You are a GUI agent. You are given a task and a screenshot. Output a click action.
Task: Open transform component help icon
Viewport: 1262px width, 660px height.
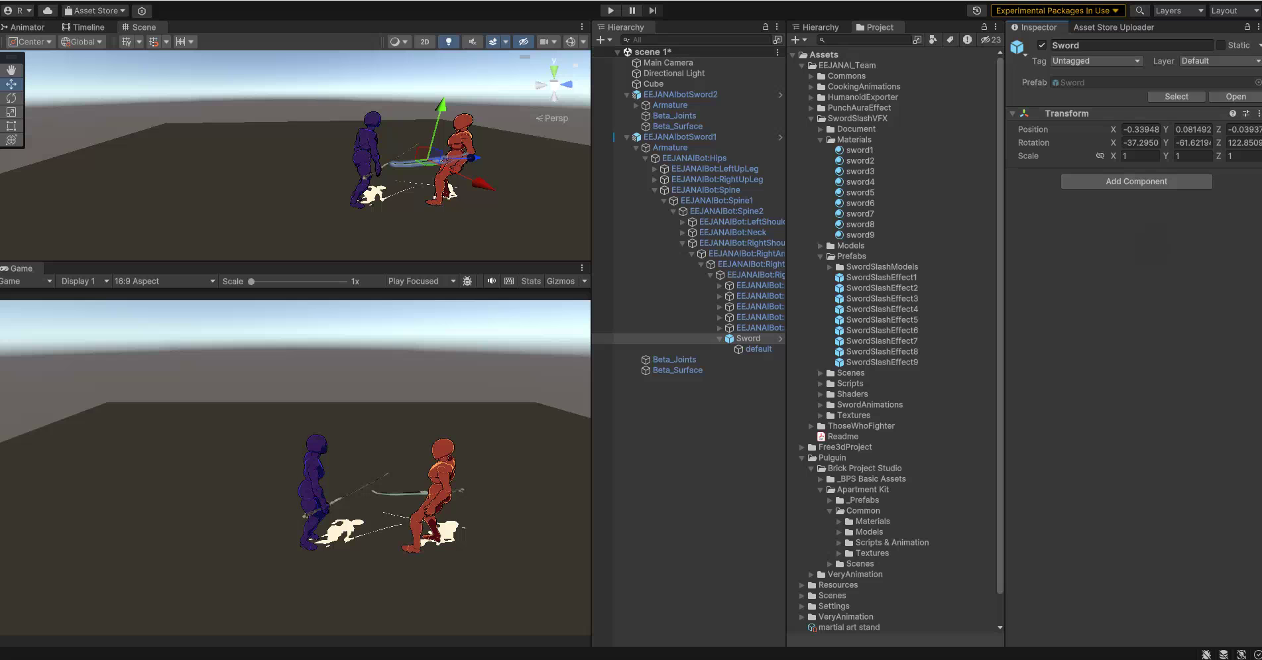(1233, 113)
